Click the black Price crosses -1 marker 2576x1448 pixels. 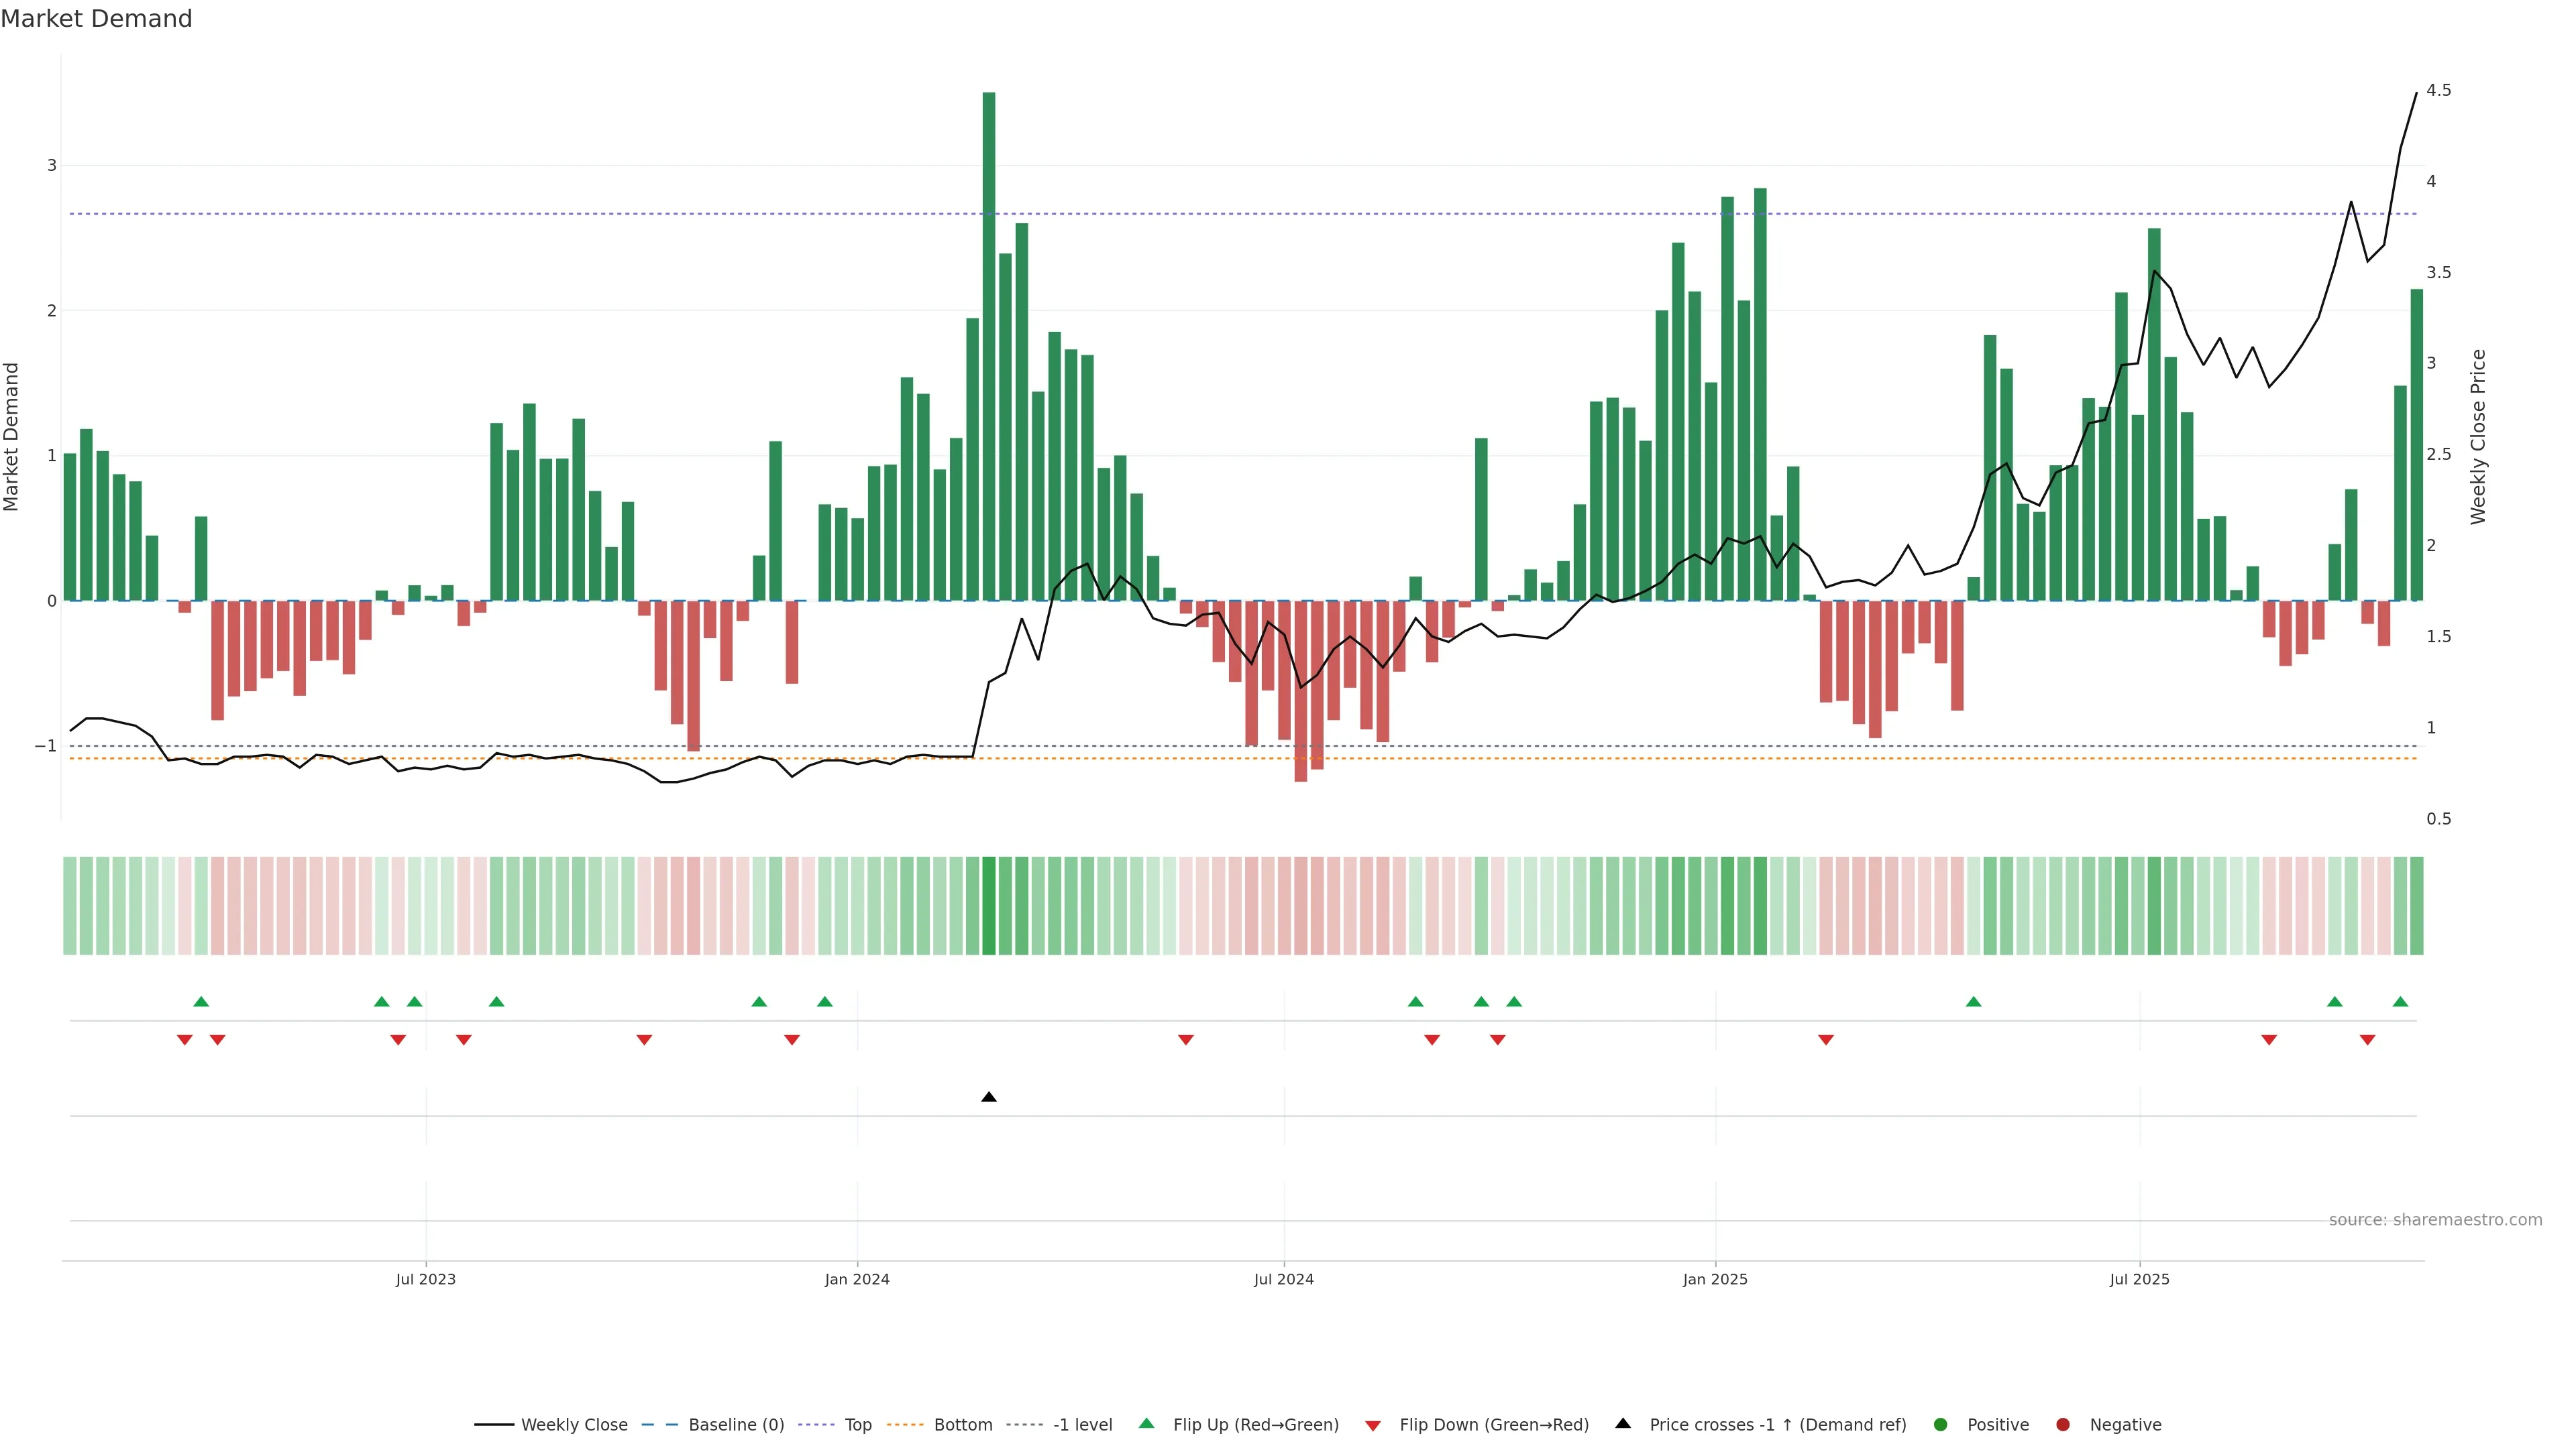(x=988, y=1097)
